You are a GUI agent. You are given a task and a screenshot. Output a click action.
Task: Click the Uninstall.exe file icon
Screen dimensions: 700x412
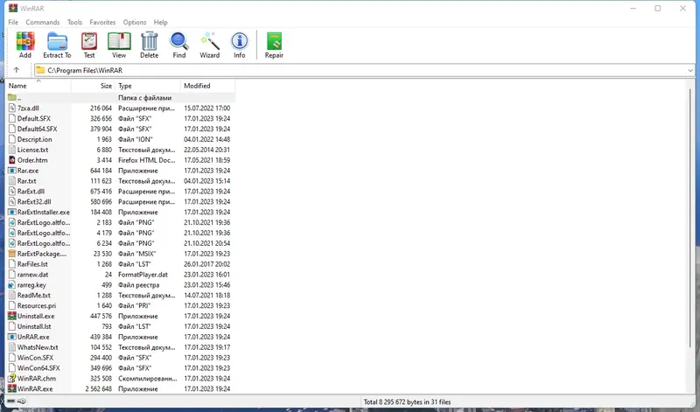(12, 316)
